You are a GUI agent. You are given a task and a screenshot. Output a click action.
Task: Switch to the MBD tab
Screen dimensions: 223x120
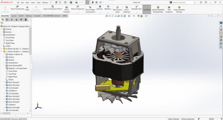65,16
